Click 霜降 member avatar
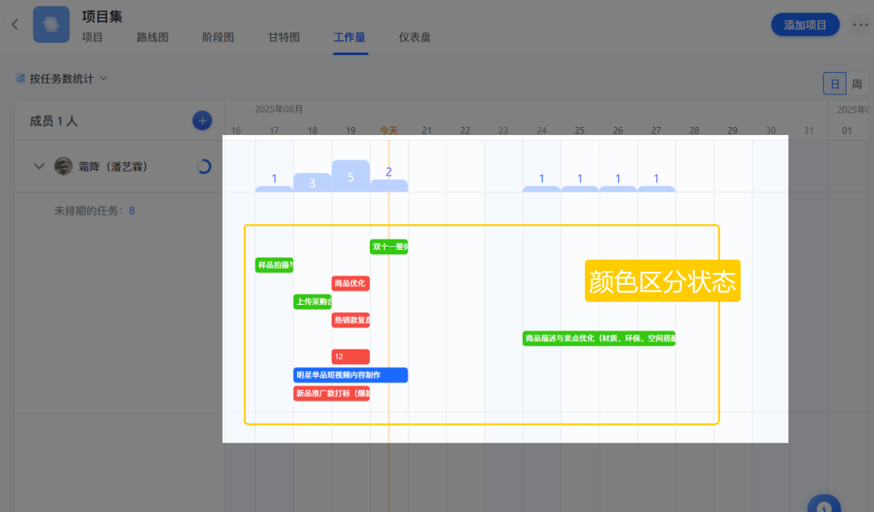Screen dimensions: 874x512 point(63,166)
